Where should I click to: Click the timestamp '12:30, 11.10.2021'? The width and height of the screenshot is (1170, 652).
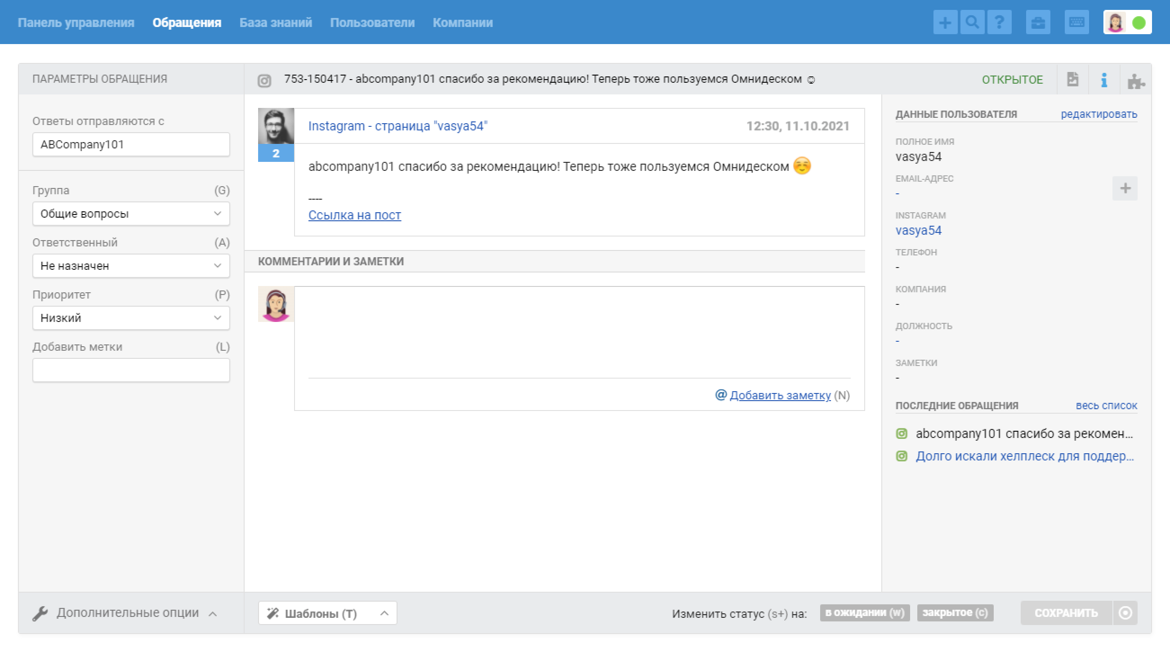798,126
